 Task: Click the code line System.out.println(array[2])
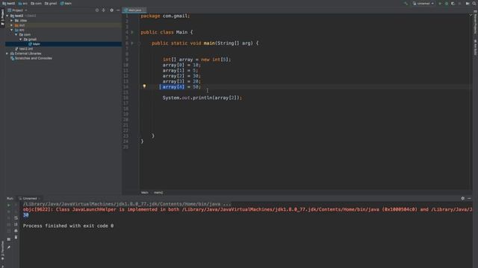click(x=202, y=98)
